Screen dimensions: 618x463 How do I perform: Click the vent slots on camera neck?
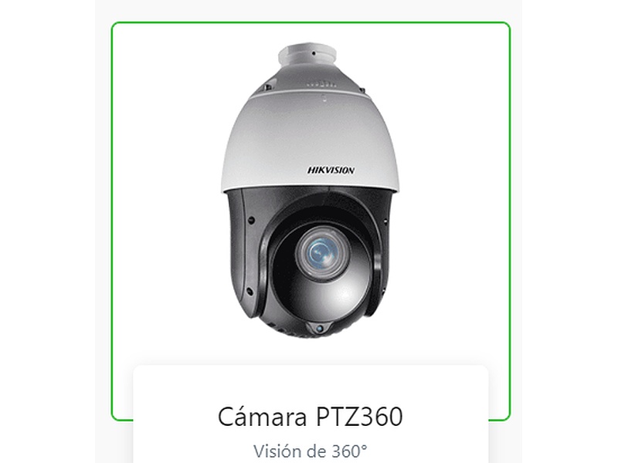coord(321,84)
